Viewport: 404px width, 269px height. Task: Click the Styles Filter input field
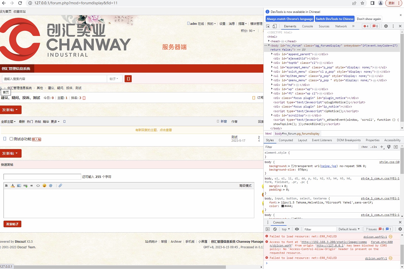[311, 147]
